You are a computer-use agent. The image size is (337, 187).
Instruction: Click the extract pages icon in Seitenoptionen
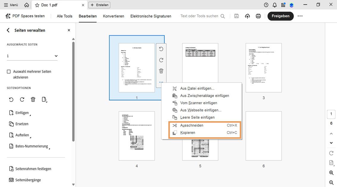point(44,99)
